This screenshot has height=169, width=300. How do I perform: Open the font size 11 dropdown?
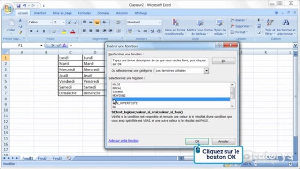63,23
